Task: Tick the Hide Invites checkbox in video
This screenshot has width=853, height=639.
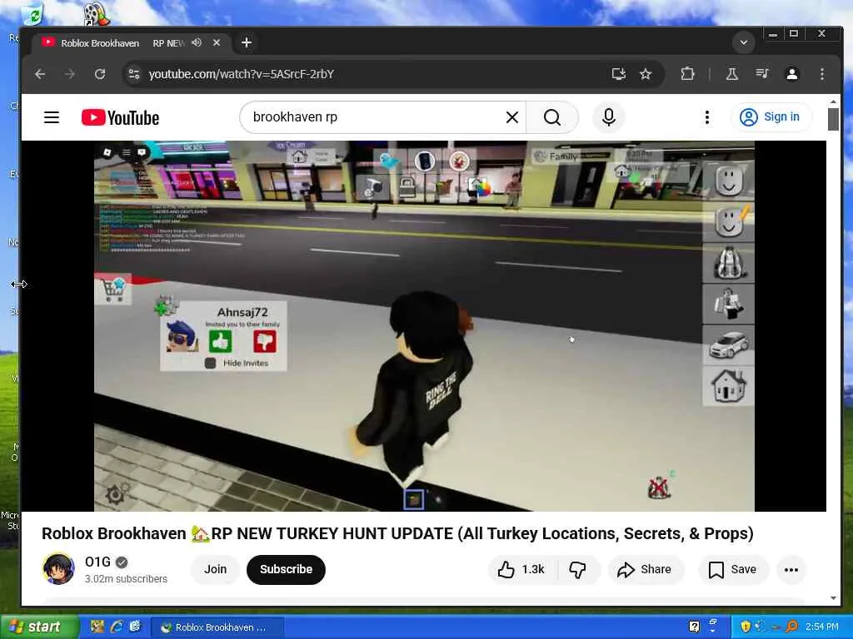Action: click(x=211, y=363)
